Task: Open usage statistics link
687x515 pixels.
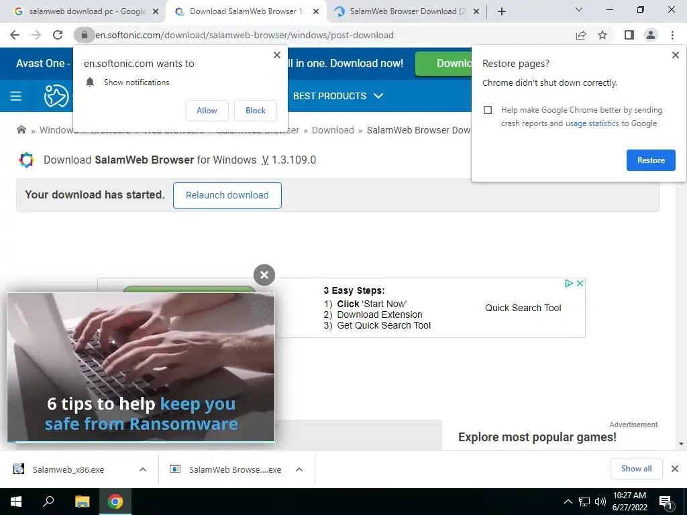Action: 592,123
